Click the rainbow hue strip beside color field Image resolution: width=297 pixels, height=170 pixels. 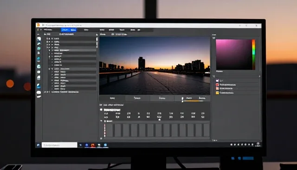(x=253, y=55)
